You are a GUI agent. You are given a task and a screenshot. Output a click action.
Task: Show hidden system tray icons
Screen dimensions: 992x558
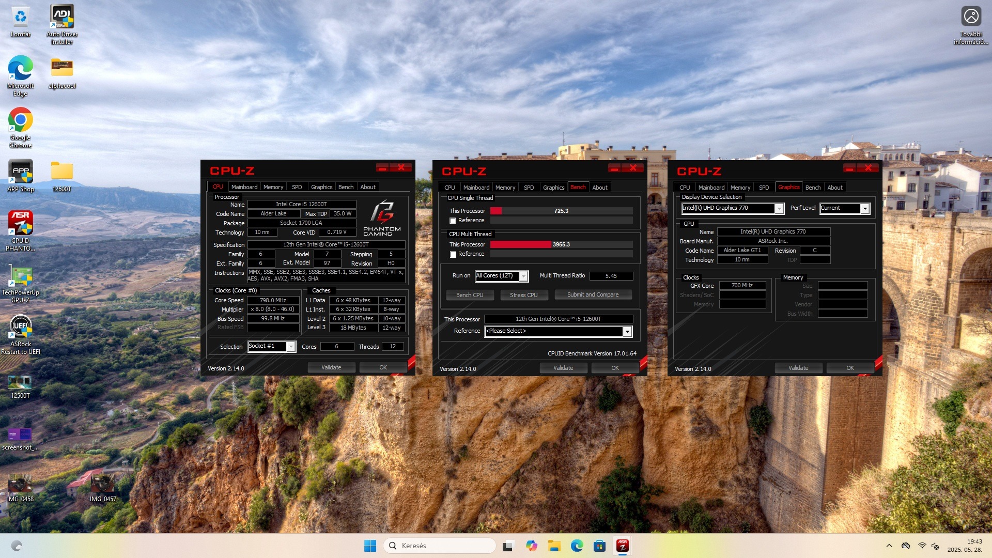click(x=889, y=546)
